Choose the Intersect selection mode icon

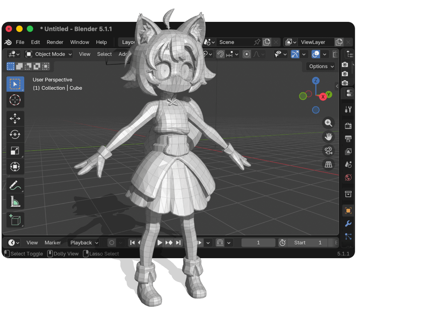click(46, 66)
